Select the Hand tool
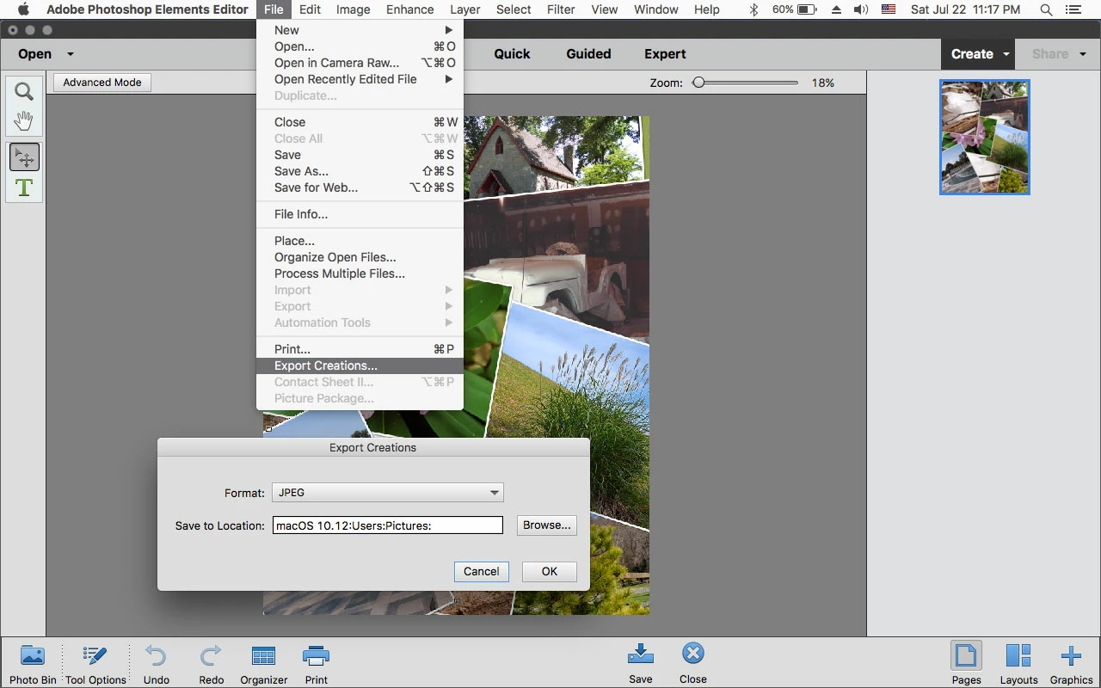1101x688 pixels. click(x=24, y=121)
